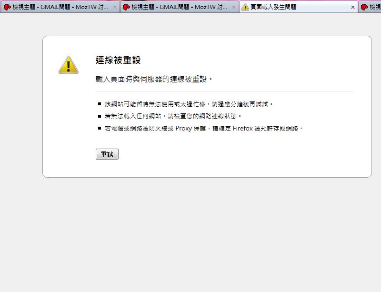Click the warning favicon on the error tab
The width and height of the screenshot is (381, 292).
point(245,7)
